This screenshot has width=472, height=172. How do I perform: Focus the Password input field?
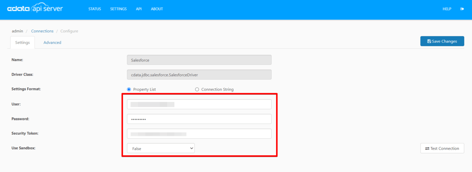point(199,119)
